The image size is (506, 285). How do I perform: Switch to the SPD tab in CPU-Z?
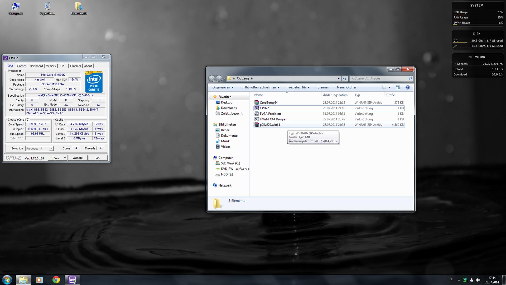[x=63, y=66]
